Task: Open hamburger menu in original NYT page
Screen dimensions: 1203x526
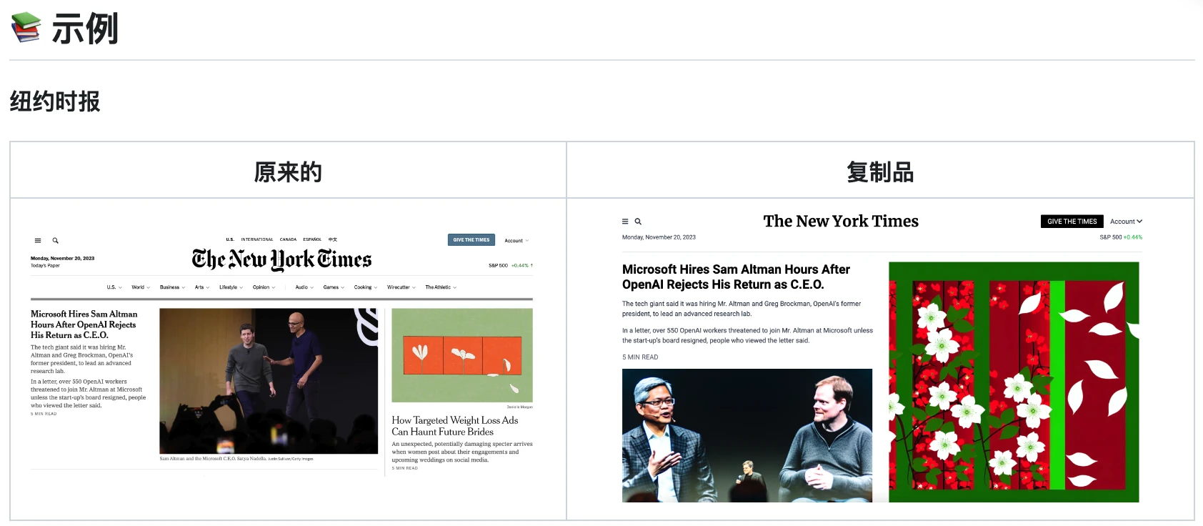Action: [x=38, y=241]
